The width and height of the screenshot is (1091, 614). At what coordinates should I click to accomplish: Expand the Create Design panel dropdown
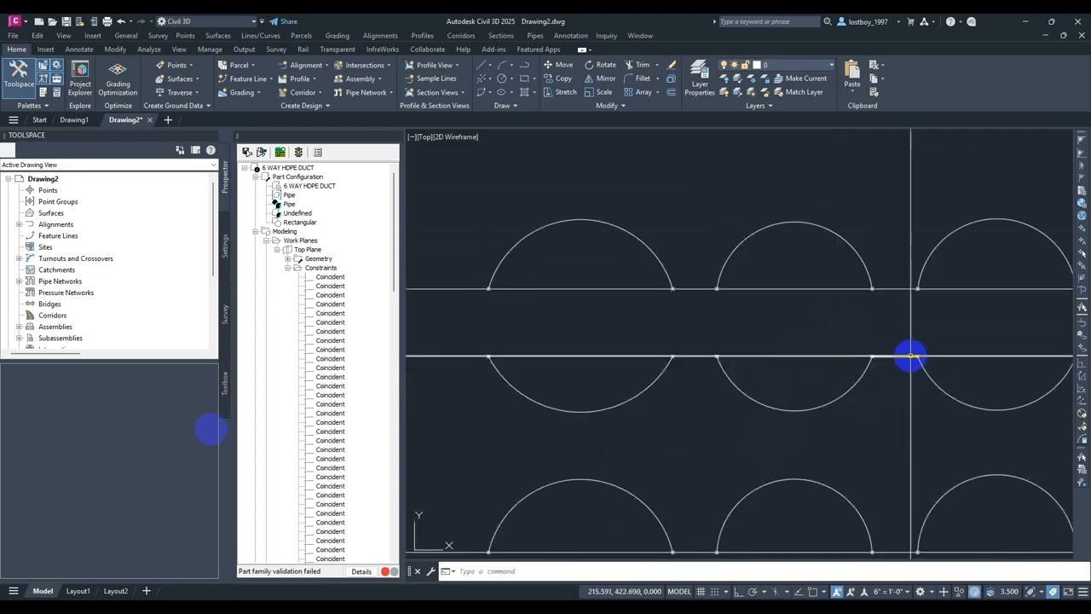[x=304, y=106]
